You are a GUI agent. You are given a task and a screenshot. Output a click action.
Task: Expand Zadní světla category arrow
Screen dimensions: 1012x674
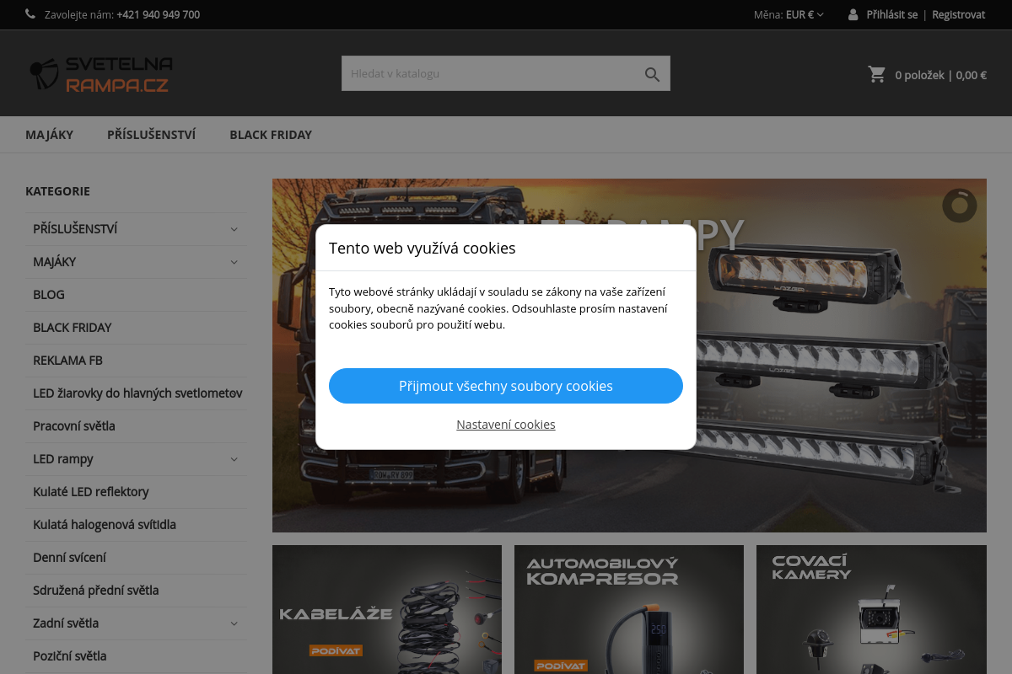234,623
